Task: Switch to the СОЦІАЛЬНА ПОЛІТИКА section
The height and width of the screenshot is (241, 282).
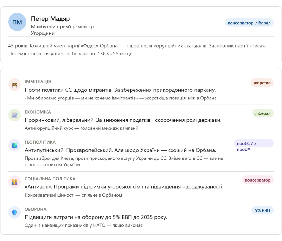Action: [x=50, y=178]
